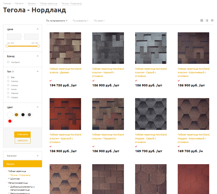Image resolution: width=217 pixels, height=194 pixels.
Task: Go to Кровля breadcrumb link
Action: click(32, 3)
